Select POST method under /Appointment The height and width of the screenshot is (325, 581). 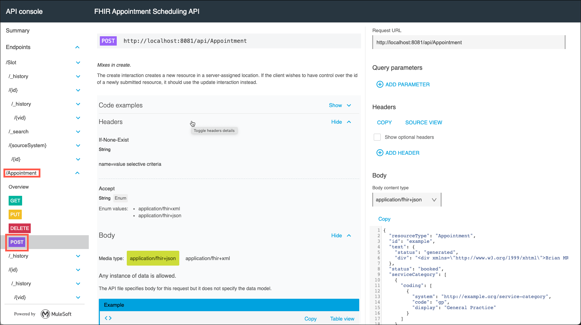[x=17, y=242]
